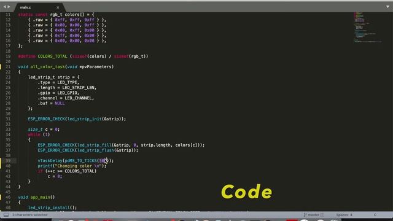Close the main.c tab
The image size is (393, 221).
click(58, 7)
